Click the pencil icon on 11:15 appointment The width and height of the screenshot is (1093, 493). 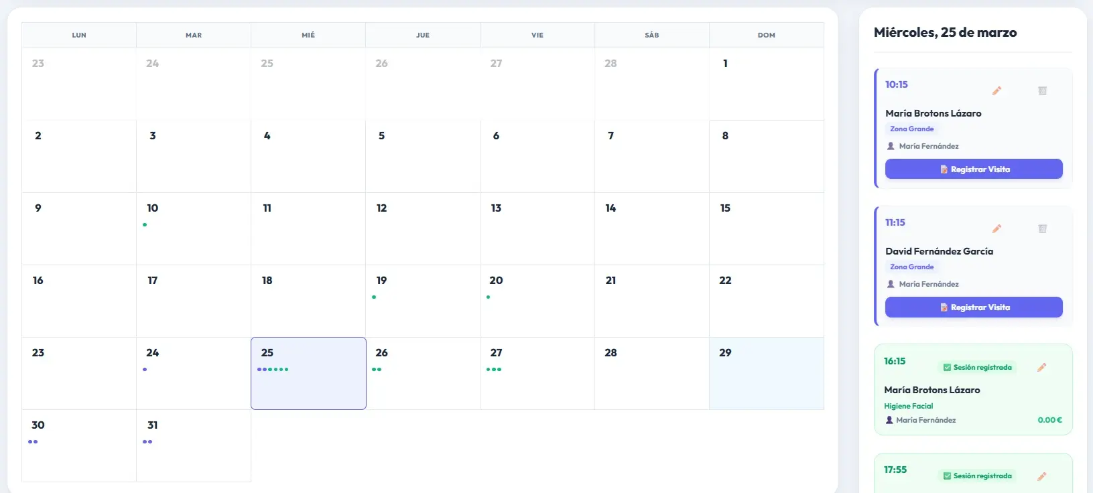pos(996,229)
